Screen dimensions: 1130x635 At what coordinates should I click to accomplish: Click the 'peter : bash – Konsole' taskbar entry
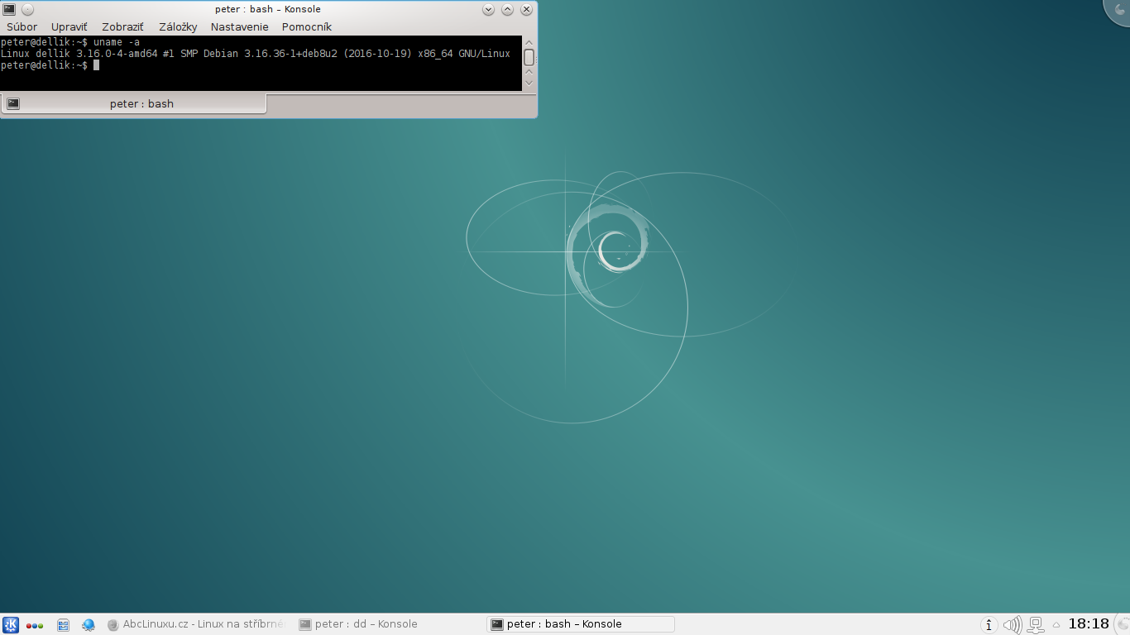(x=581, y=624)
